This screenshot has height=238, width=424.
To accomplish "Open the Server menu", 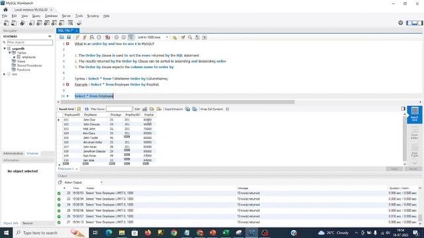I will pos(66,16).
